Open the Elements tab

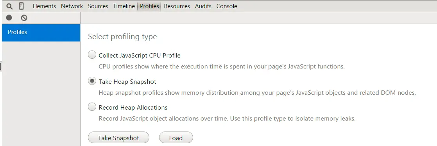[x=44, y=6]
